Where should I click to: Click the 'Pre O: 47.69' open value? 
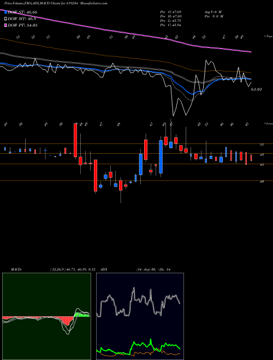click(x=171, y=11)
